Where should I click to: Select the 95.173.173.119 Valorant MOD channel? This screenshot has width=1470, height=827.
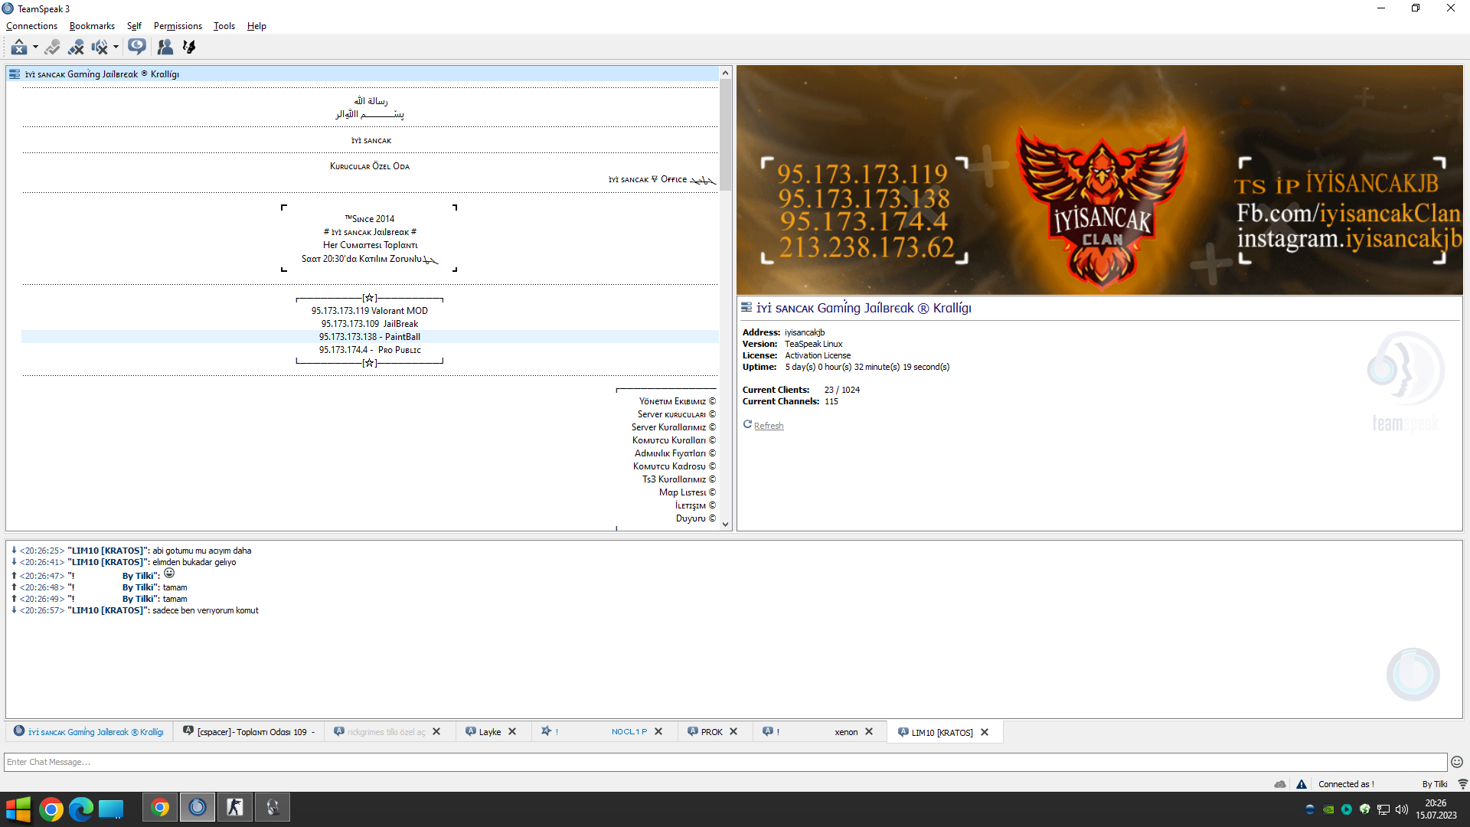[x=370, y=311]
